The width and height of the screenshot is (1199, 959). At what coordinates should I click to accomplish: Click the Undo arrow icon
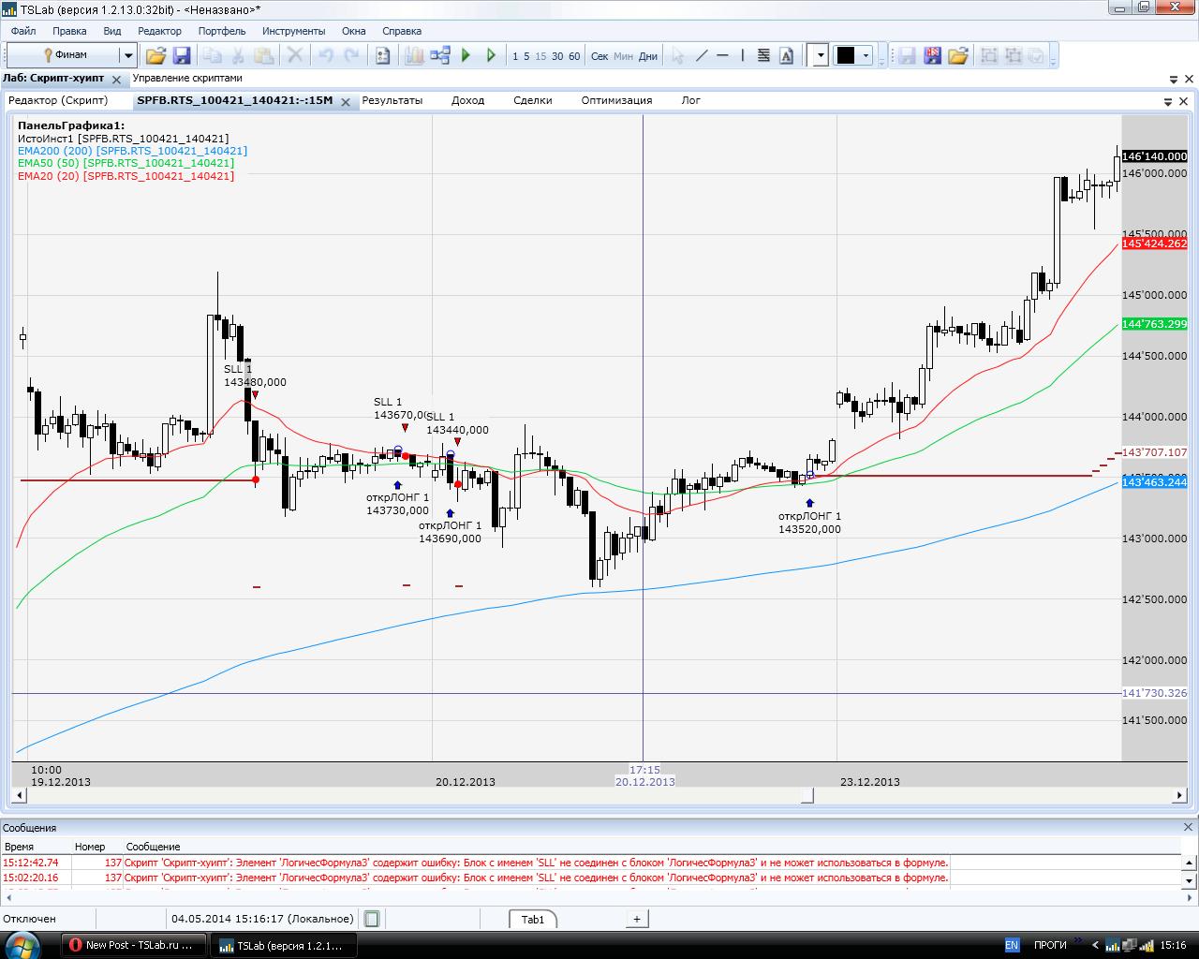pyautogui.click(x=326, y=55)
